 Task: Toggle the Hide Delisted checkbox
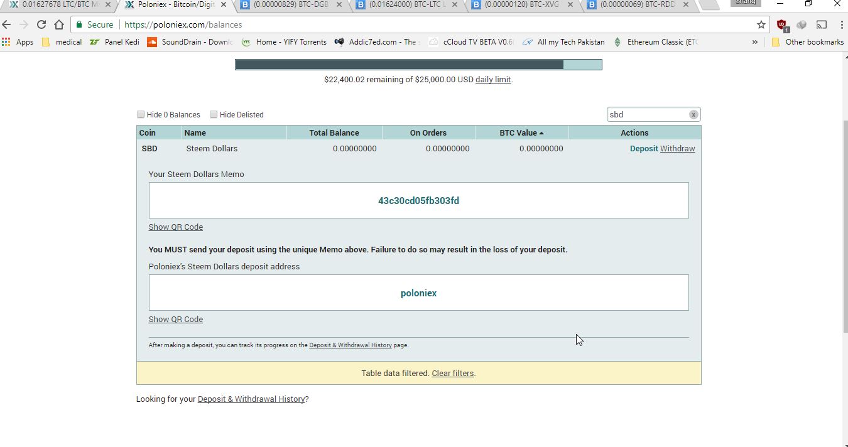(x=214, y=114)
